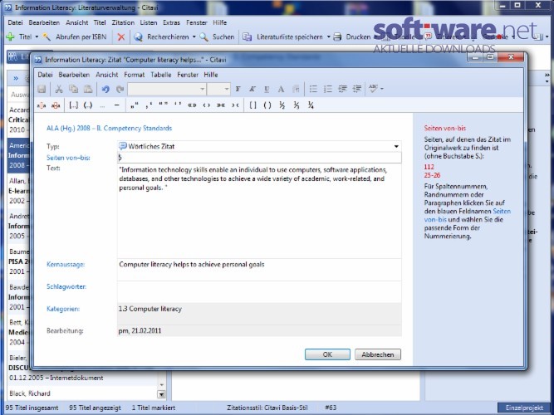This screenshot has width=554, height=415.
Task: Open the font size combo box
Action: [x=218, y=89]
